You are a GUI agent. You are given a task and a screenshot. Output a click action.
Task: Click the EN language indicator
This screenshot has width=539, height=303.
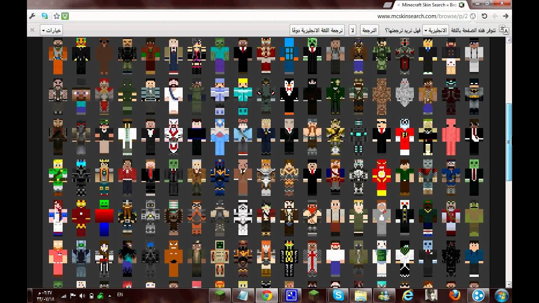click(x=120, y=295)
